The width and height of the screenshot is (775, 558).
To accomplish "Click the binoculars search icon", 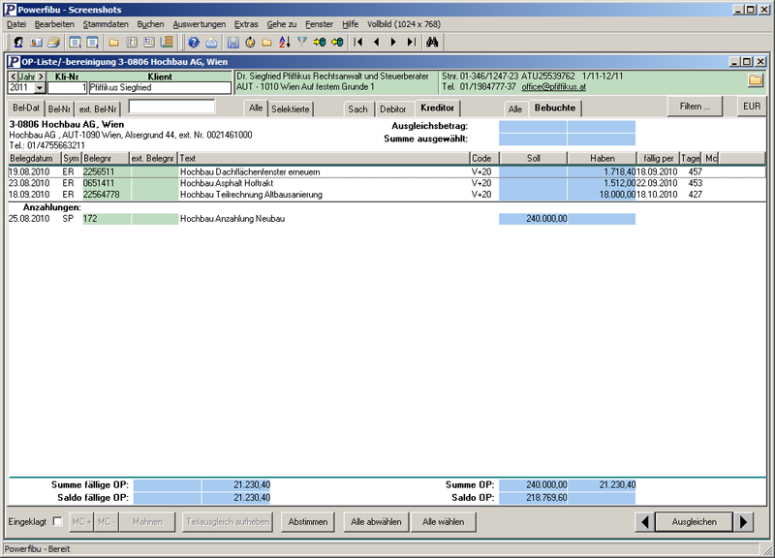I will (433, 43).
